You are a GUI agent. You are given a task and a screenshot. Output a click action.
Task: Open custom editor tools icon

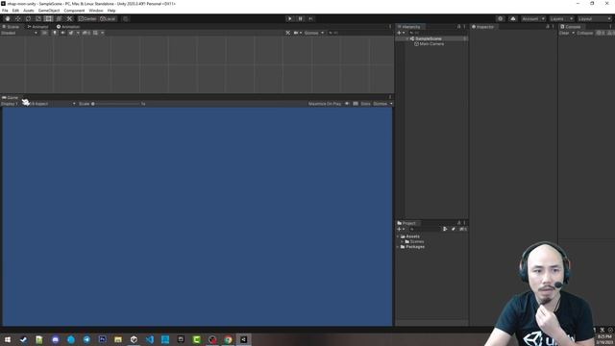(69, 19)
